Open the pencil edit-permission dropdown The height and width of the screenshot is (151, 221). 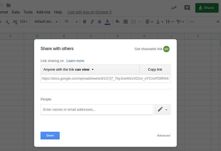[162, 110]
